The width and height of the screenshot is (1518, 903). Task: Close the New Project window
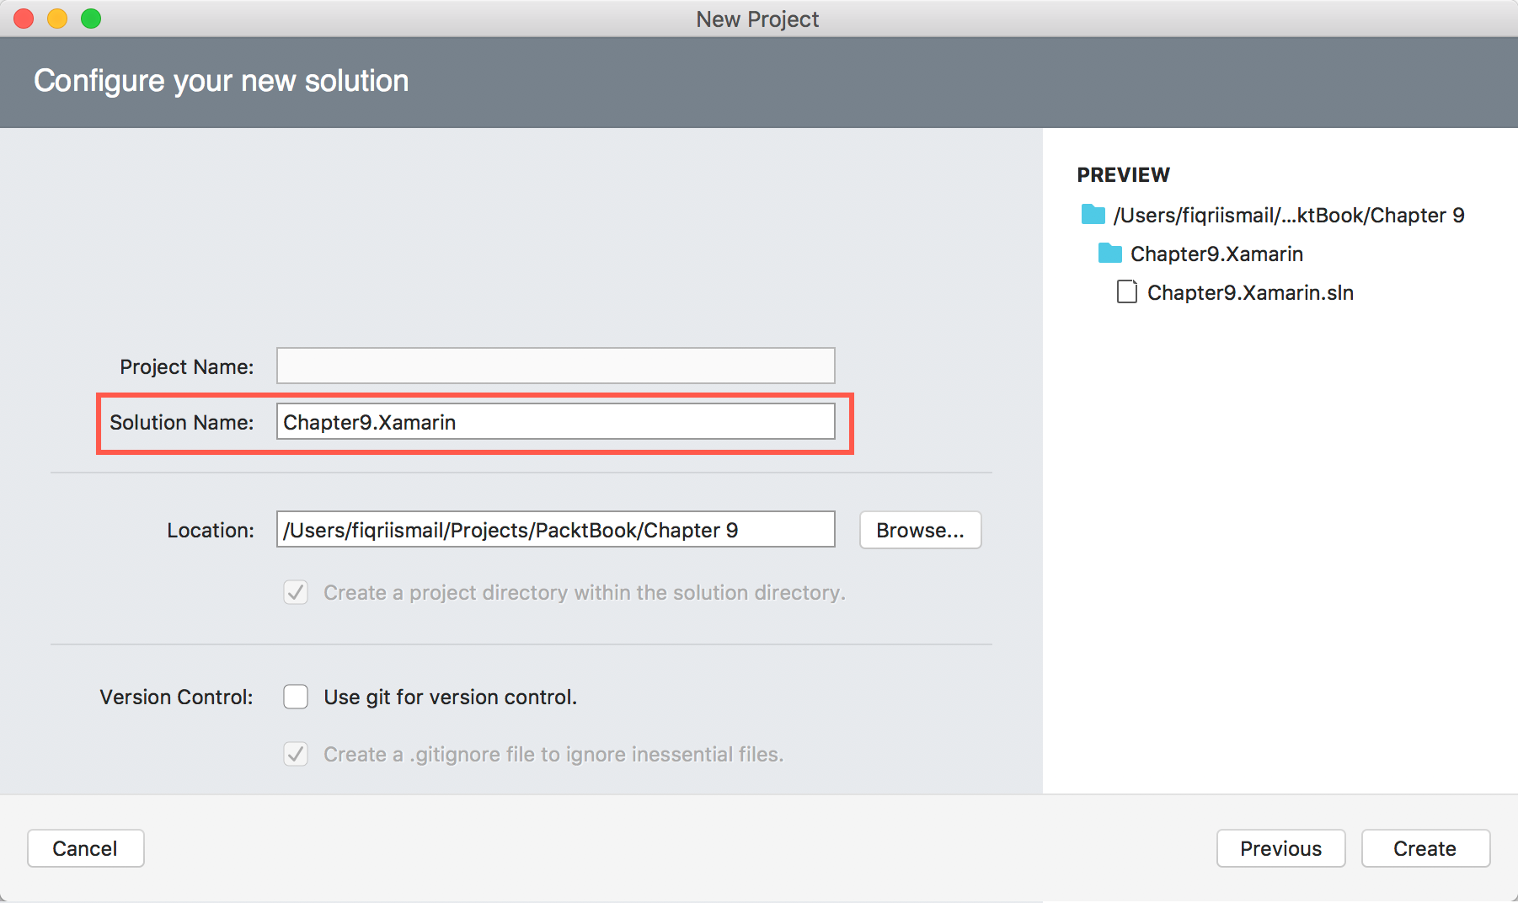[24, 19]
